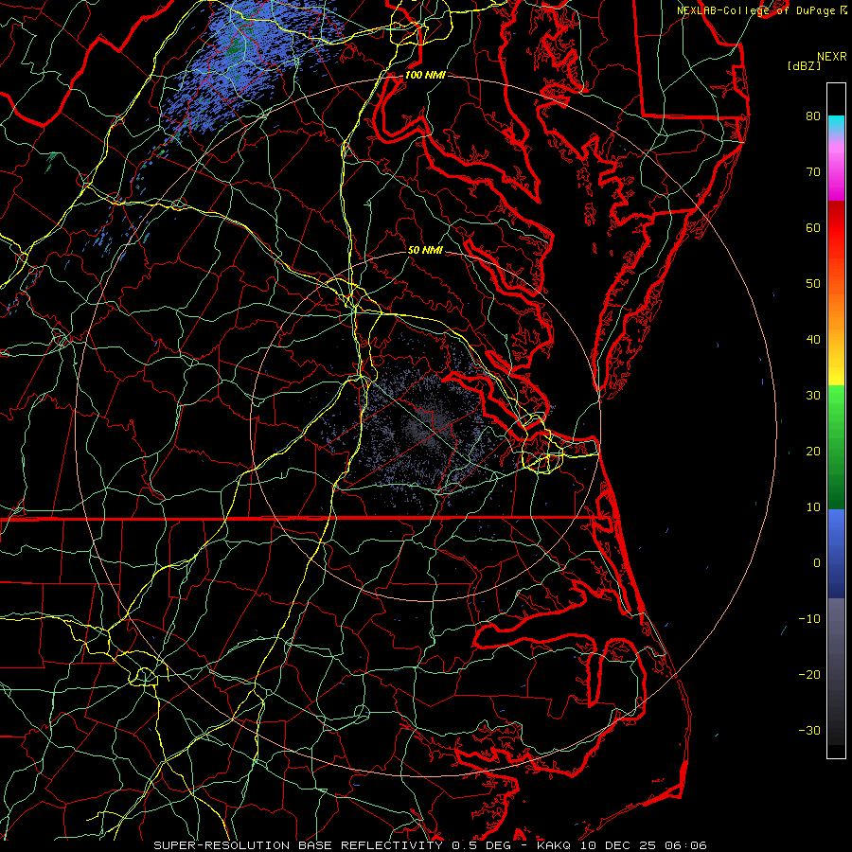The height and width of the screenshot is (852, 852).
Task: Click the cyan segment of the color bar
Action: tap(836, 124)
